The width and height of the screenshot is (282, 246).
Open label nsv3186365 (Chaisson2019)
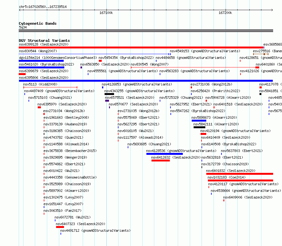[x=67, y=131]
